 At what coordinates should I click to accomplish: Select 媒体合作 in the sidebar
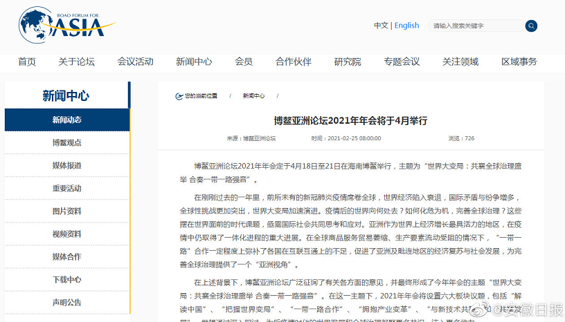[67, 257]
